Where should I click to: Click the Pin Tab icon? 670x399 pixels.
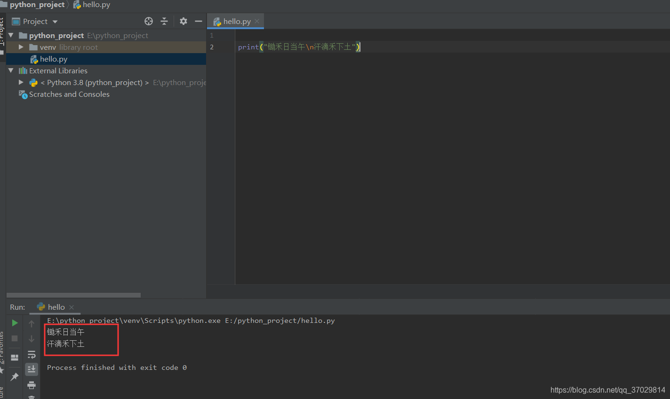click(15, 376)
